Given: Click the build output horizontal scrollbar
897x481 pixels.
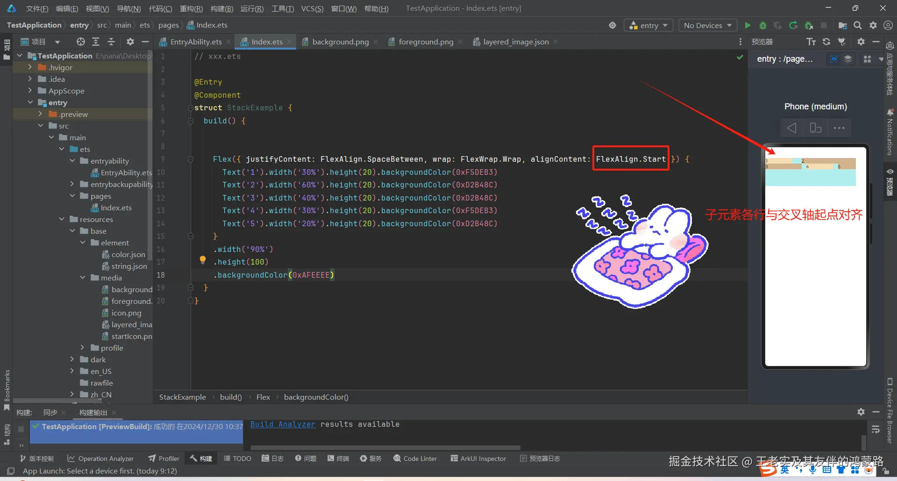Looking at the screenshot, I should coord(385,447).
